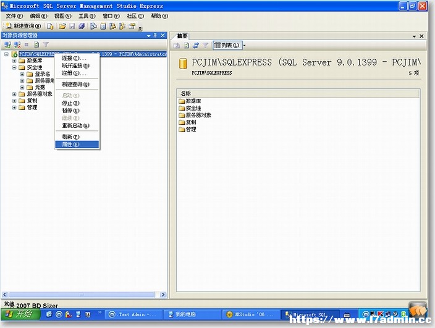Click the refresh icon in Object Explorer toolbar
Viewport: 435px width, 328px height.
(x=36, y=44)
